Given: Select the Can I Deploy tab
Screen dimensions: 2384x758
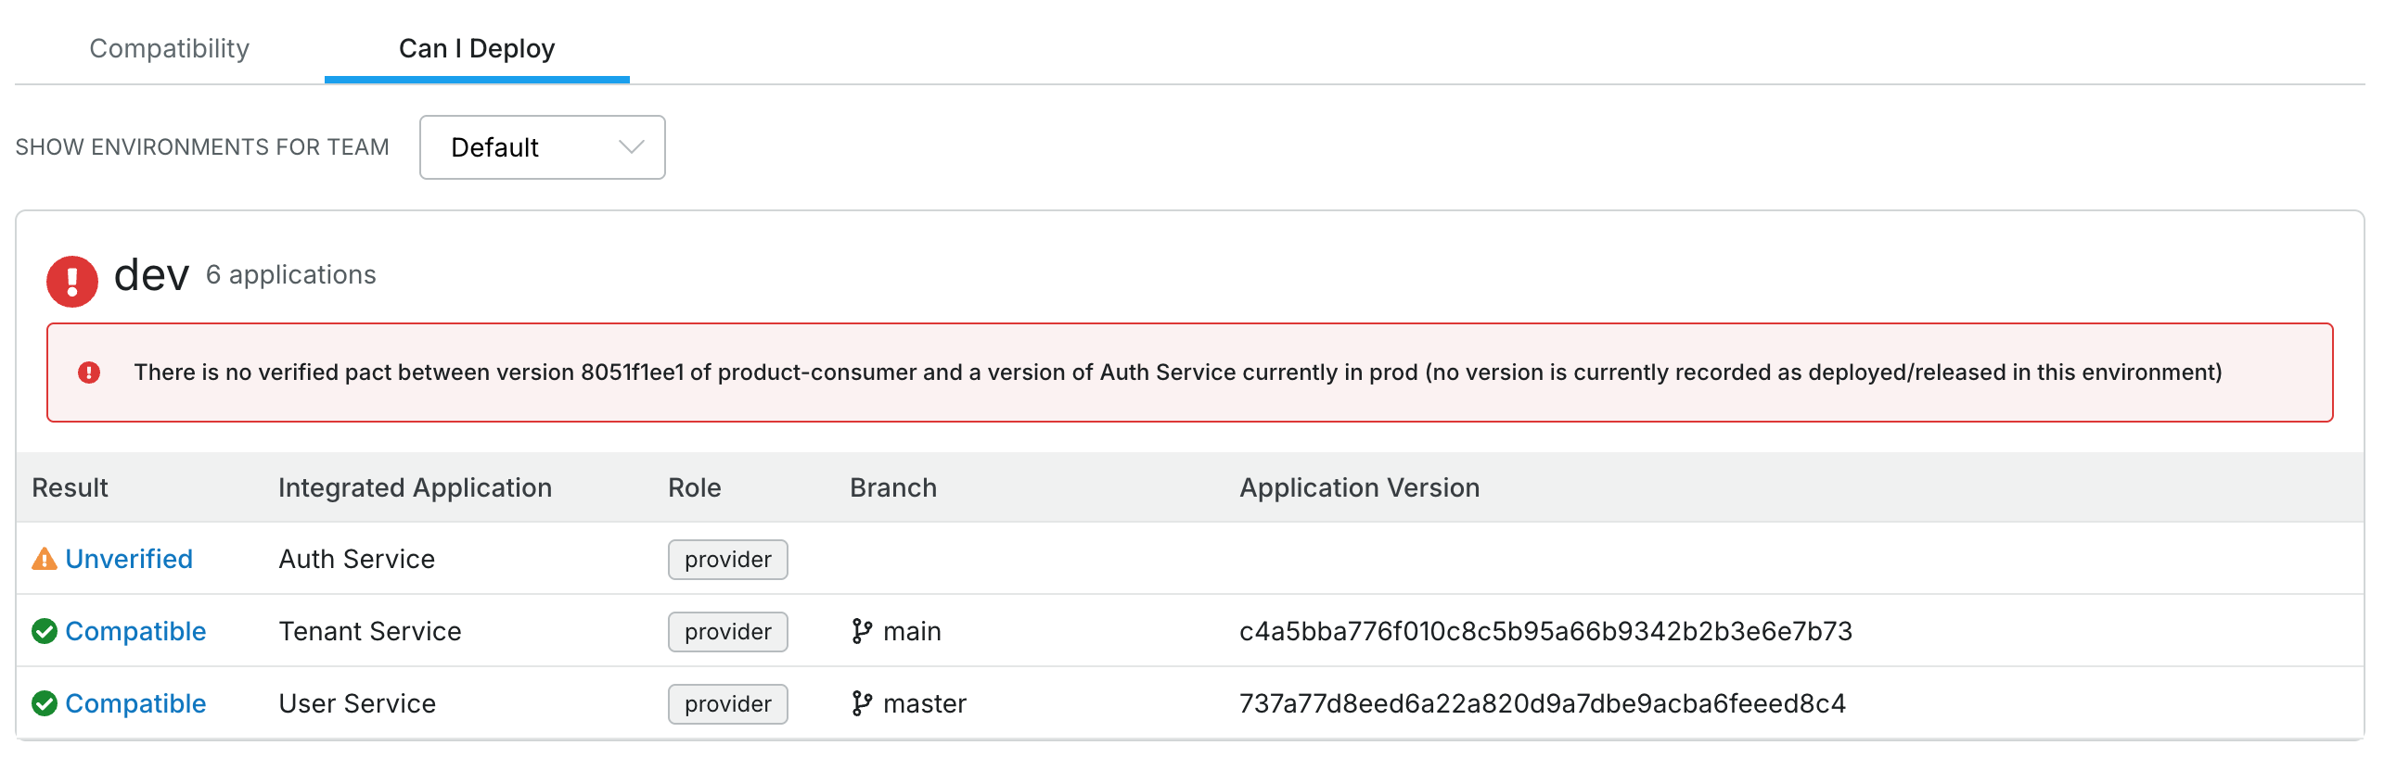Looking at the screenshot, I should coord(477,48).
